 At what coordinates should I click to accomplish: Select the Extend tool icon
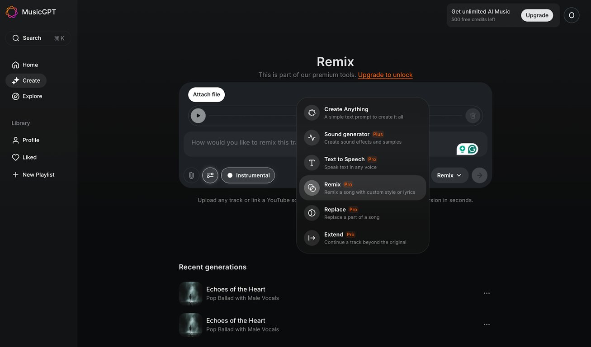312,238
